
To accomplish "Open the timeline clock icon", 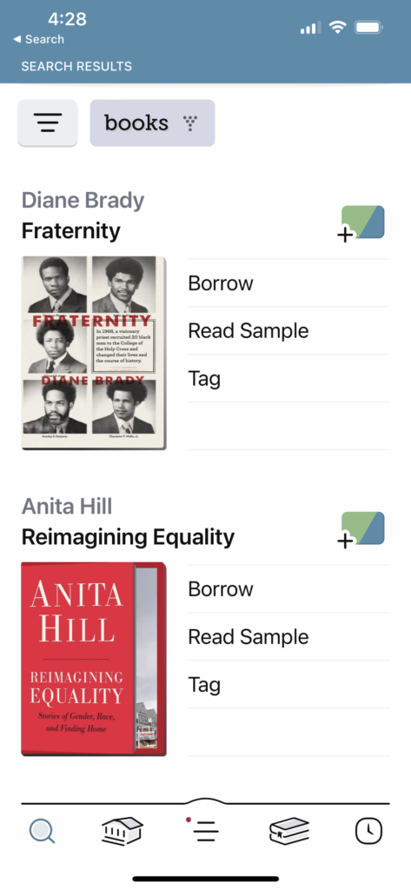I will coord(369,832).
